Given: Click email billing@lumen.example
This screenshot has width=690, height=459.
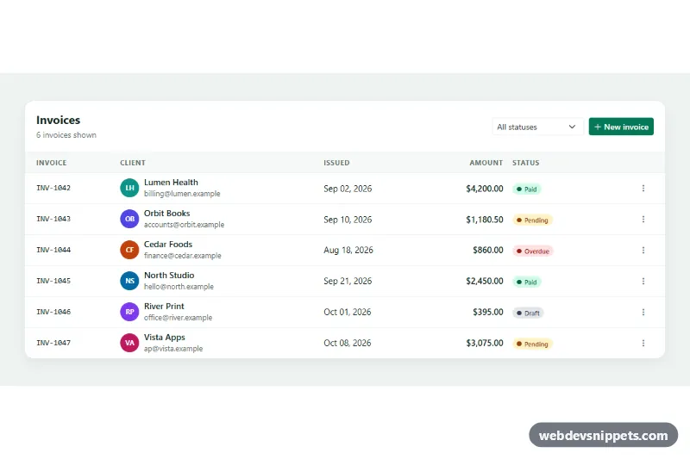Looking at the screenshot, I should tap(182, 194).
